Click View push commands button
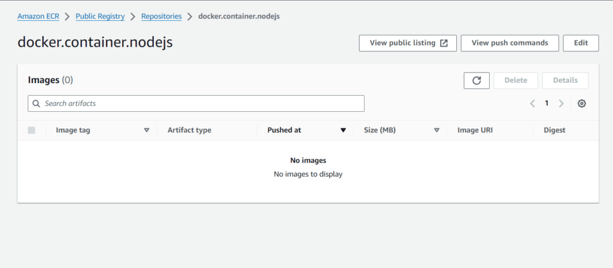The width and height of the screenshot is (613, 268). click(510, 43)
